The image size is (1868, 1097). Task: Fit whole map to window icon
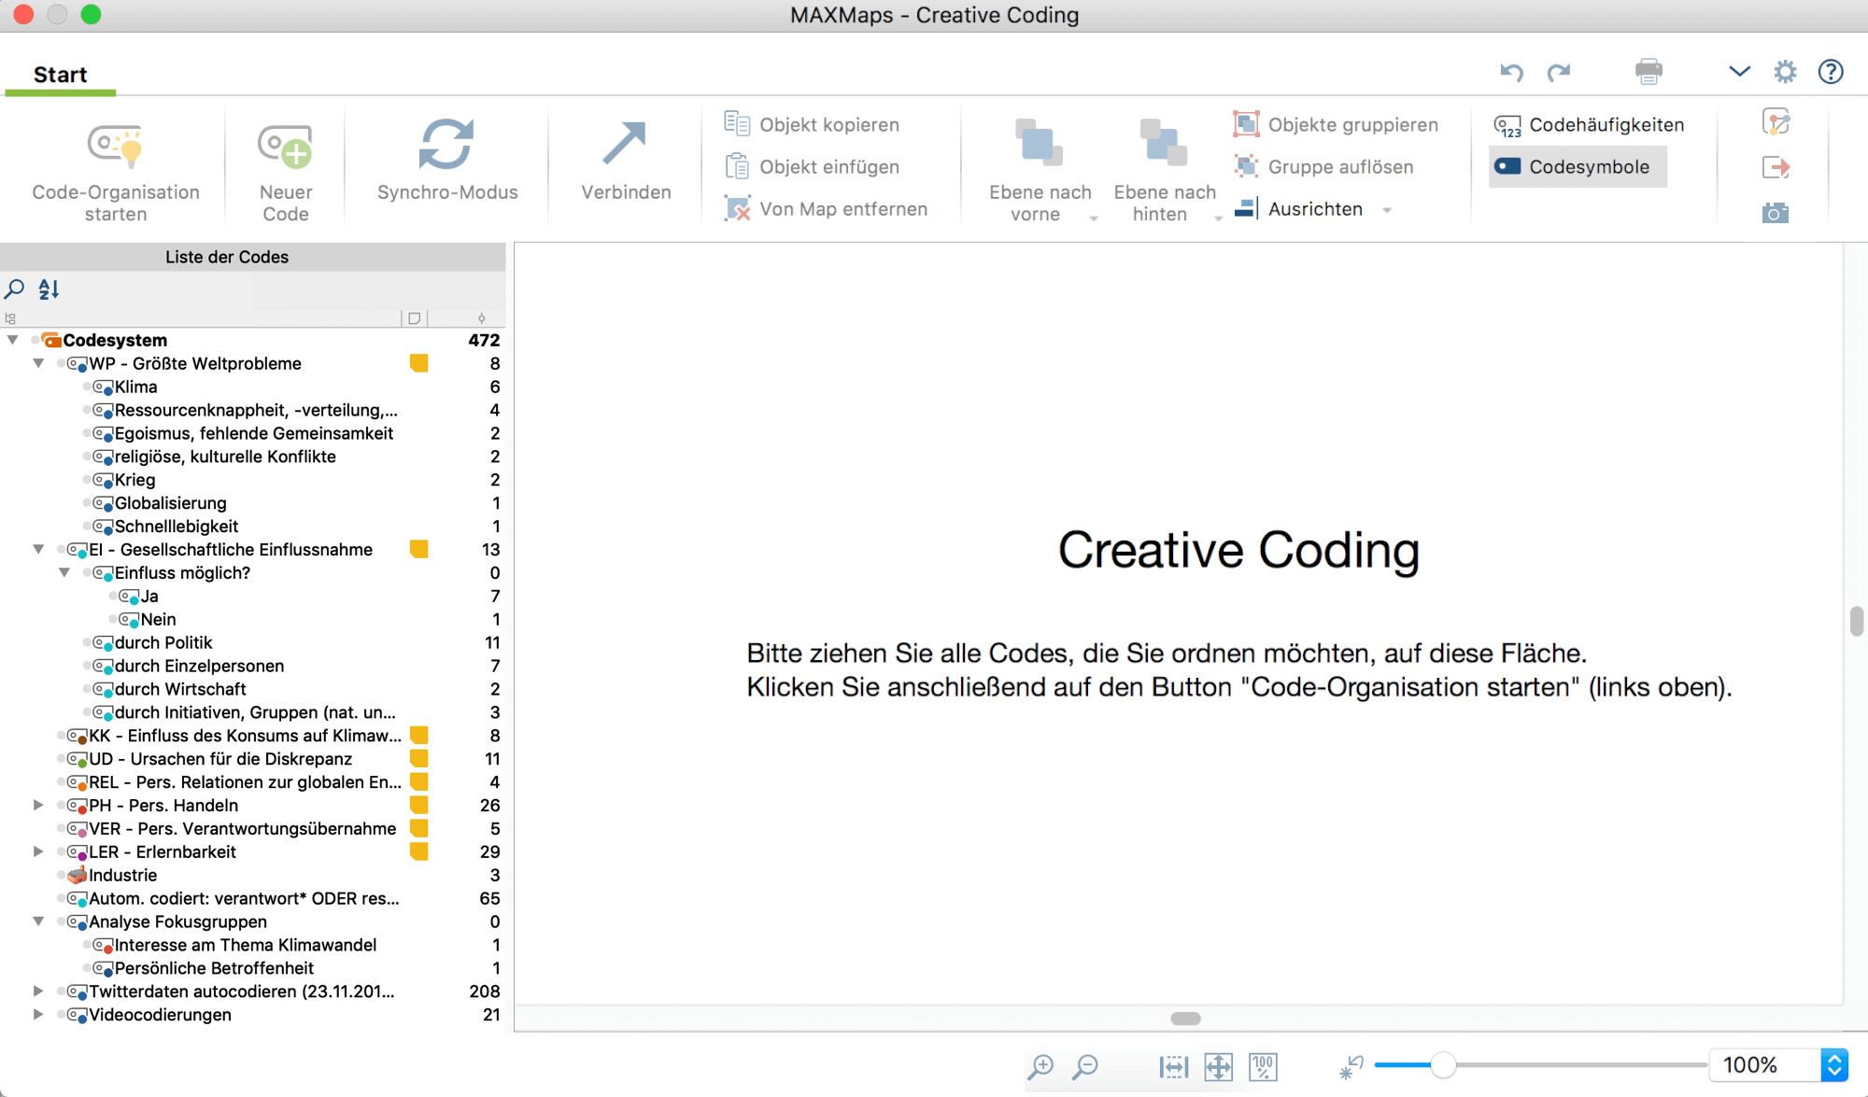point(1218,1066)
